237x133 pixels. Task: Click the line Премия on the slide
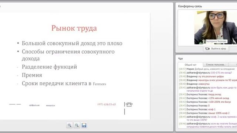coord(32,75)
